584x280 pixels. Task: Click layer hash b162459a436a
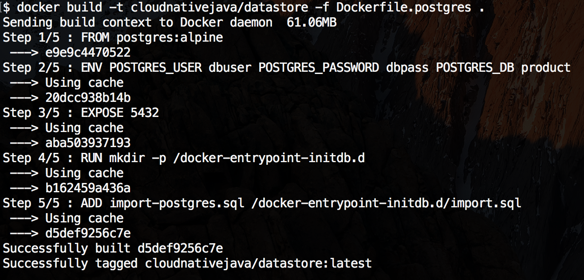click(x=88, y=188)
